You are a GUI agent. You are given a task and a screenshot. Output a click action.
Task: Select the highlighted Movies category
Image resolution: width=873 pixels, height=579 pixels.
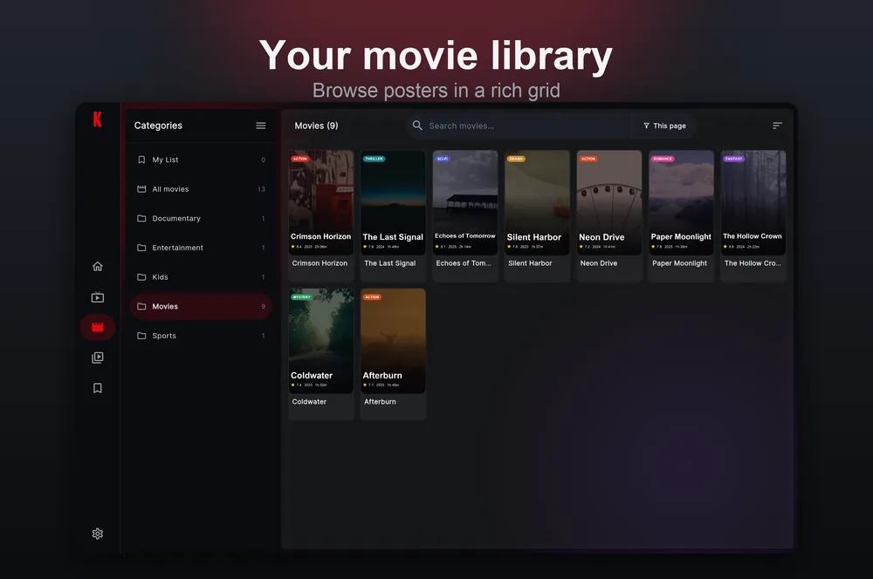click(201, 306)
